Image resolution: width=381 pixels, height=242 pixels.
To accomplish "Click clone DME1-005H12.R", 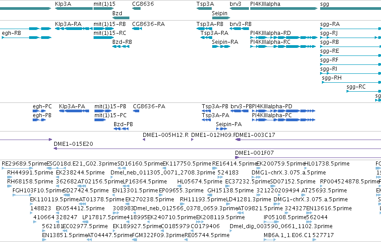I will pos(144,140).
